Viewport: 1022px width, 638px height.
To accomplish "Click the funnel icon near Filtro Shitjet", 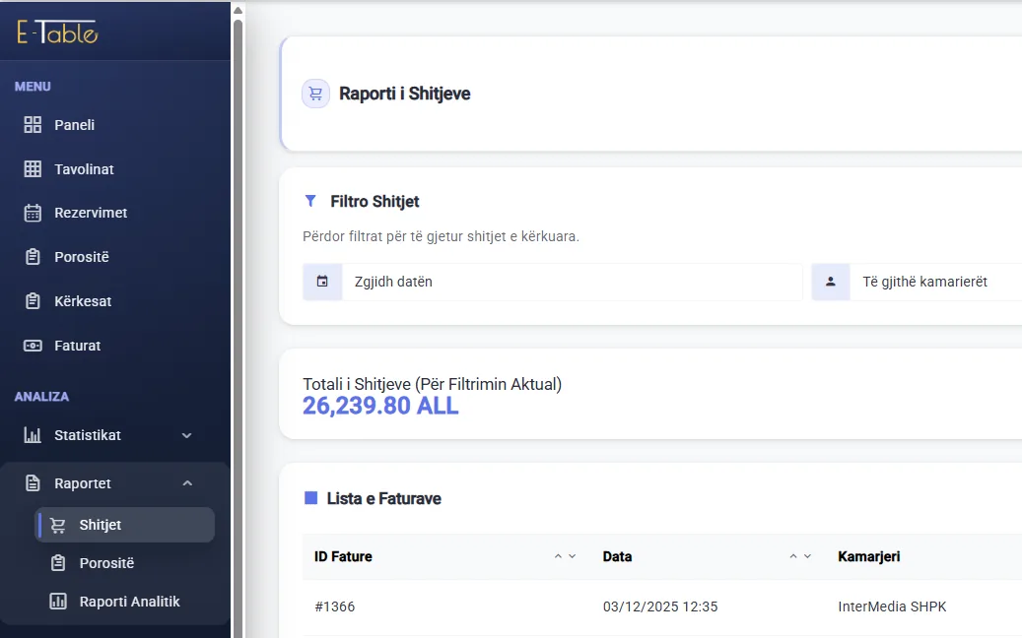I will 310,201.
